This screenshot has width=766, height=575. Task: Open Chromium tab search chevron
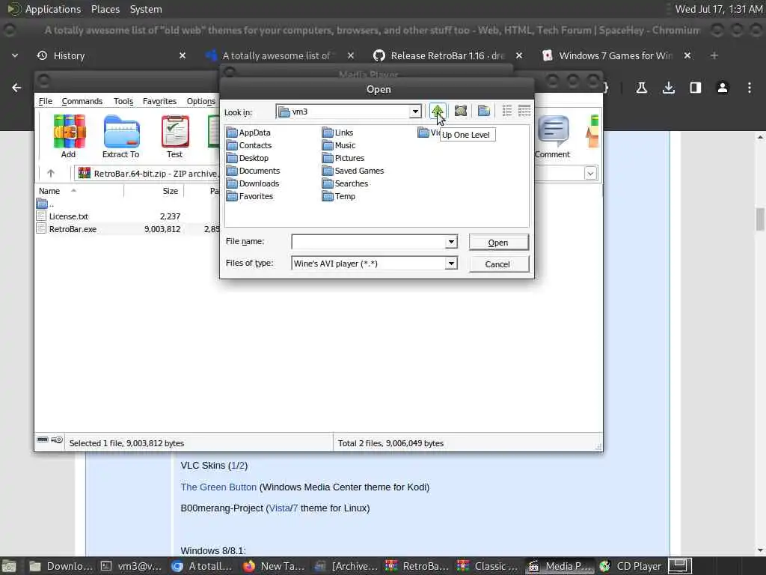click(15, 55)
